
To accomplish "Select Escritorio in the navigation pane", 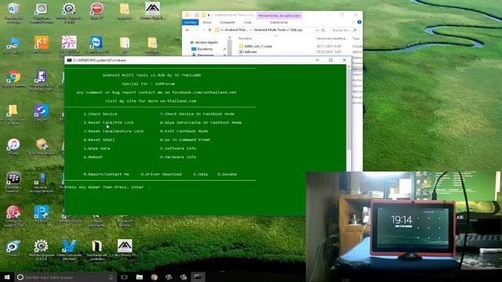I will click(205, 49).
